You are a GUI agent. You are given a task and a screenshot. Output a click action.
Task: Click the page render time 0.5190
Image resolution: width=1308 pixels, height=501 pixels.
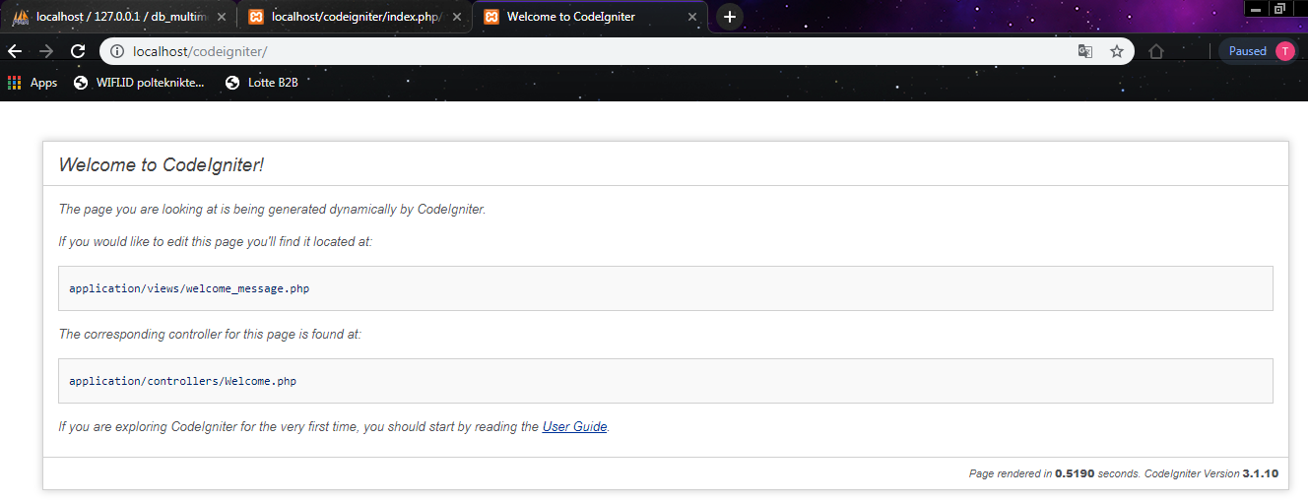(1075, 474)
